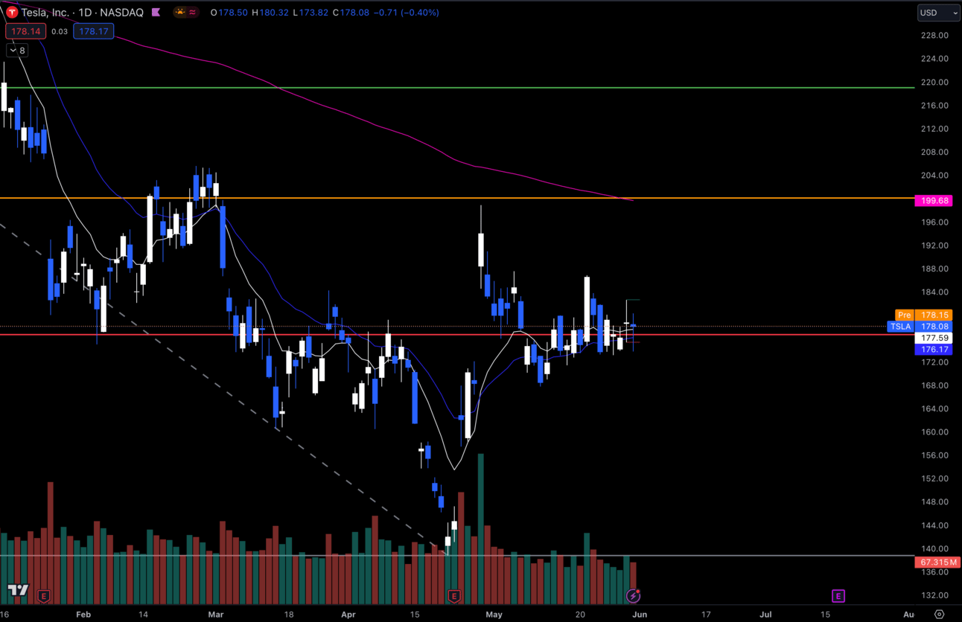
Task: Click the purple lightning event marker
Action: (x=634, y=595)
